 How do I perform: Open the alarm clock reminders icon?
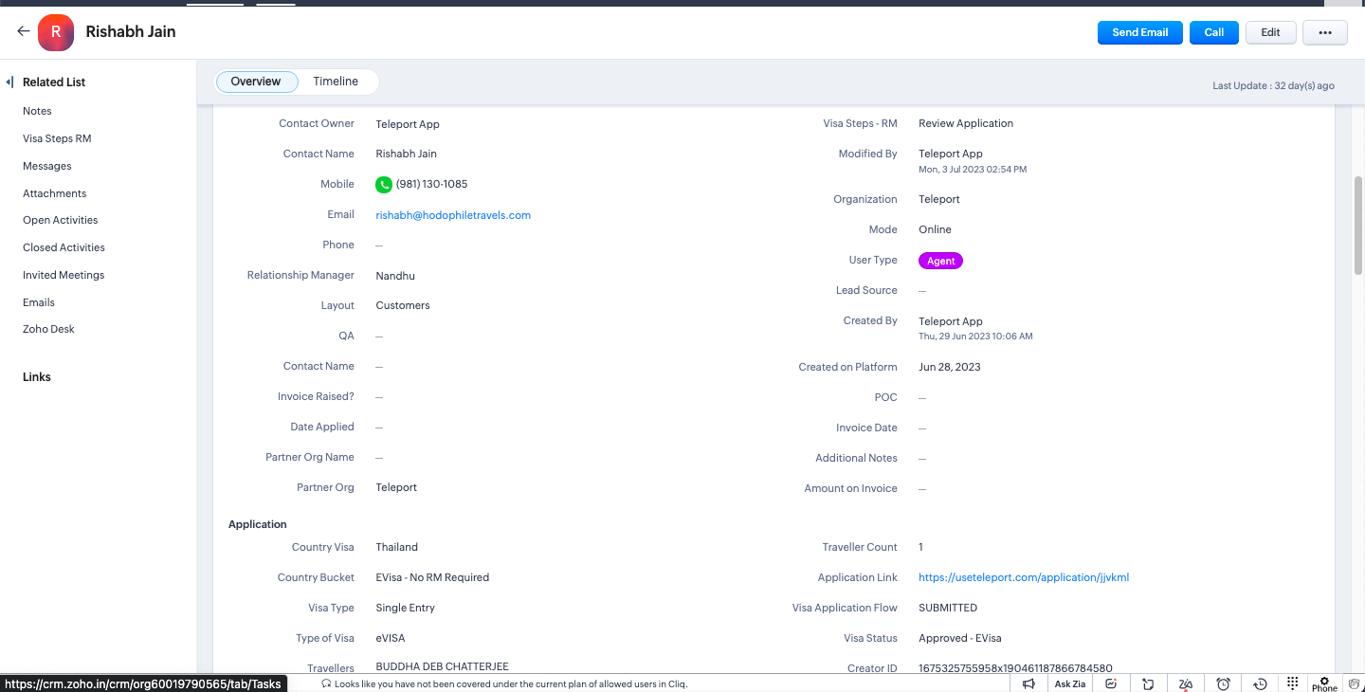click(1223, 683)
